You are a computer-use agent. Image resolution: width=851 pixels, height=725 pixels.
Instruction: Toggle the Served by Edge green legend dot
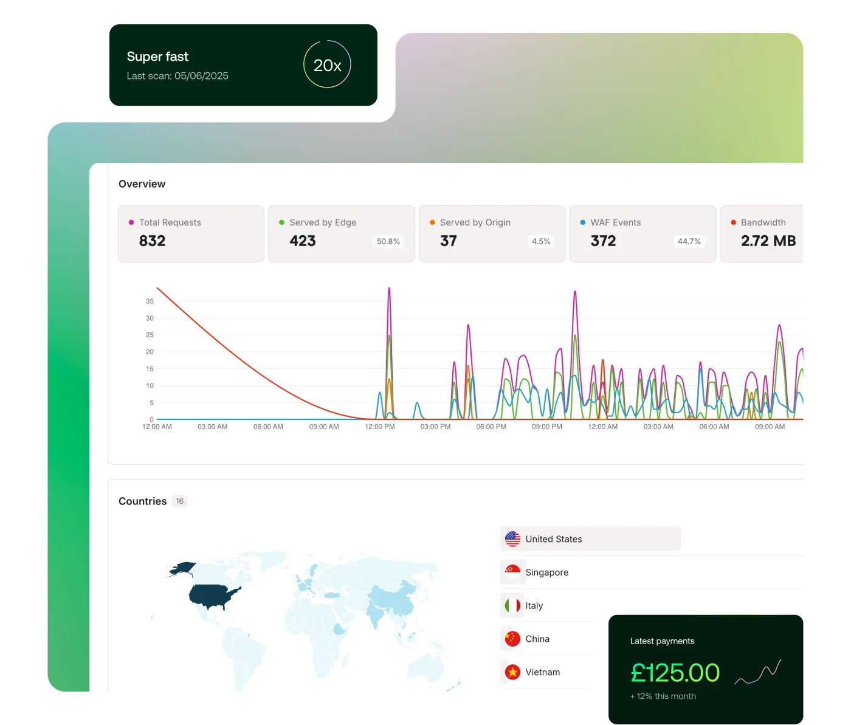281,222
